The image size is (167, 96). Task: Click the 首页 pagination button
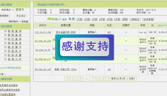tap(69, 79)
